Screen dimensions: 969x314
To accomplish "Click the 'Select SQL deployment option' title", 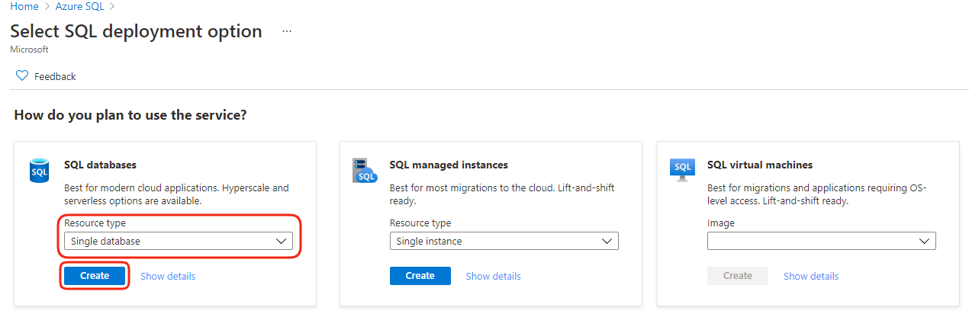I will point(136,31).
